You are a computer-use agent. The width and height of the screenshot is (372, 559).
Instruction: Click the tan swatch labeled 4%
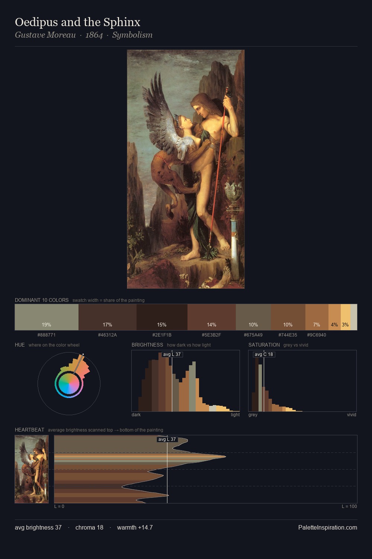pos(334,317)
